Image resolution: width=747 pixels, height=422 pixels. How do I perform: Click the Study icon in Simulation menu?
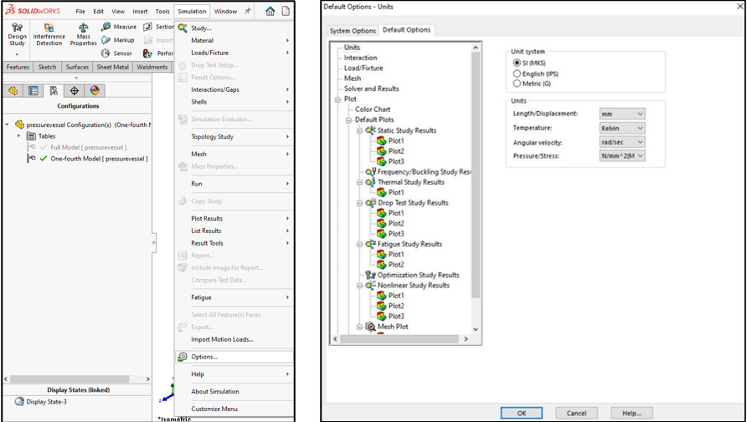coord(183,28)
